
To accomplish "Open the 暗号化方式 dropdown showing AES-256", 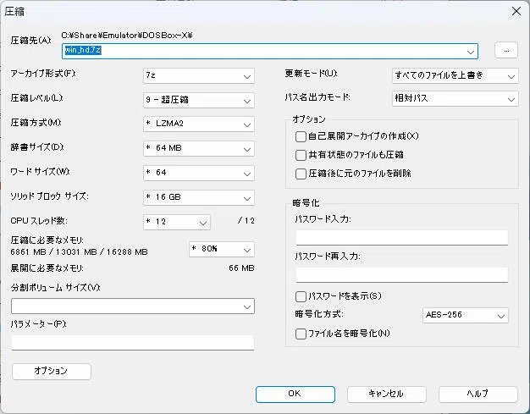I will (x=466, y=315).
